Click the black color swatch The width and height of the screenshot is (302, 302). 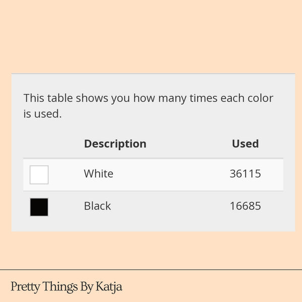pos(39,207)
